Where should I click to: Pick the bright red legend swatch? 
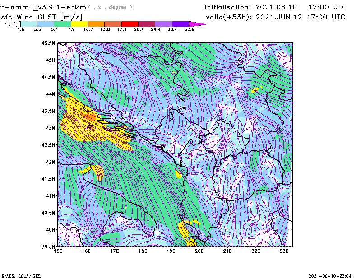130,24
